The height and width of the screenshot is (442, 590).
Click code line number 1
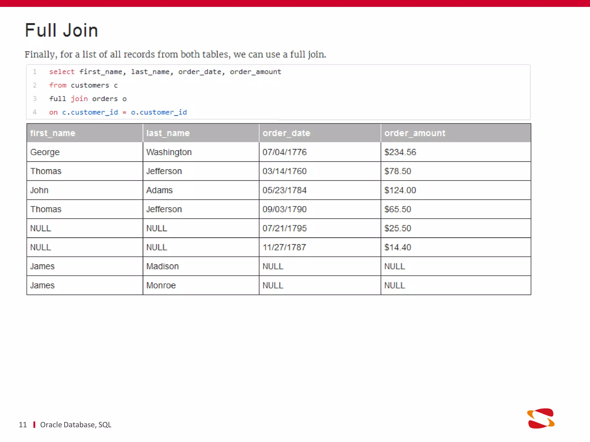(35, 72)
